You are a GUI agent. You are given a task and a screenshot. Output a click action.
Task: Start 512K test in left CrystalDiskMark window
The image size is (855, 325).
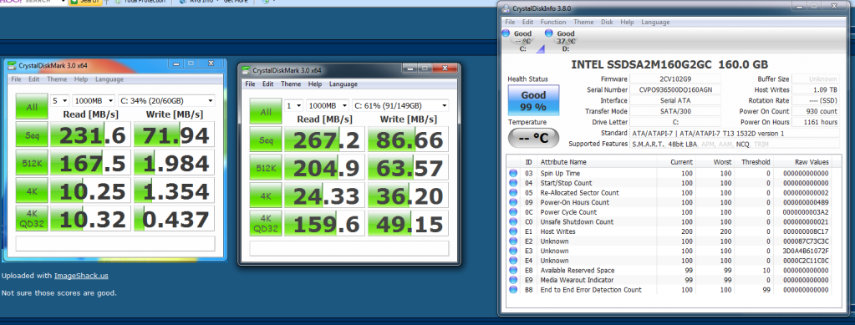[32, 162]
